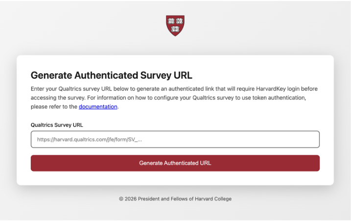Click "President and Fellows" in the footer
Screen dimensions: 351x221
pyautogui.click(x=163, y=199)
